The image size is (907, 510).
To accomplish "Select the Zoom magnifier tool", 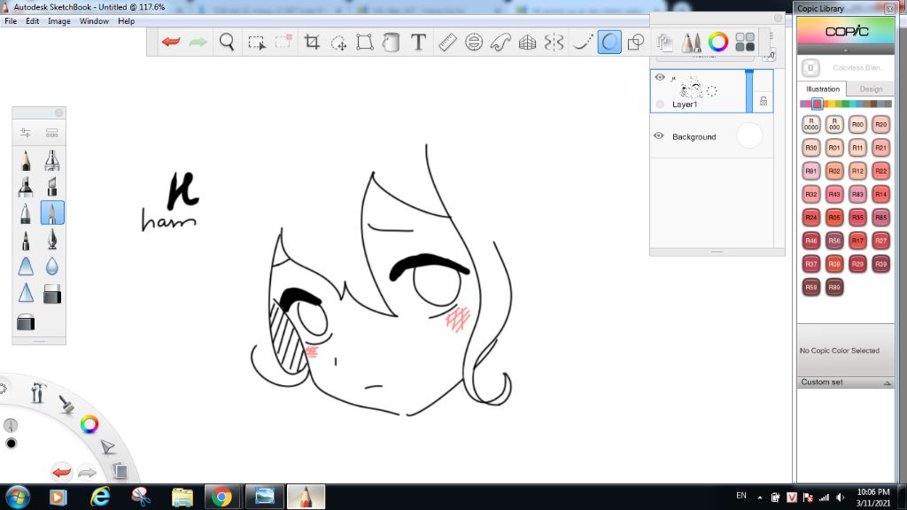I will click(227, 42).
